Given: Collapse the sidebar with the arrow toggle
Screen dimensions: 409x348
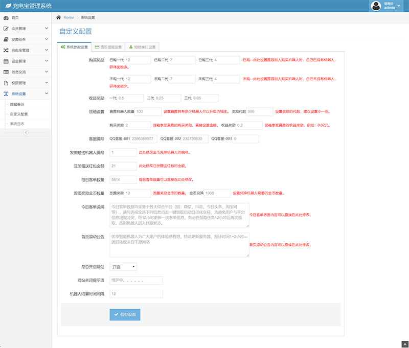Looking at the screenshot, I should [26, 133].
